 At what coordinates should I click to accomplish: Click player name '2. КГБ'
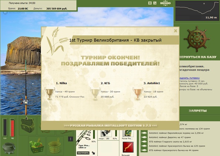105,83
